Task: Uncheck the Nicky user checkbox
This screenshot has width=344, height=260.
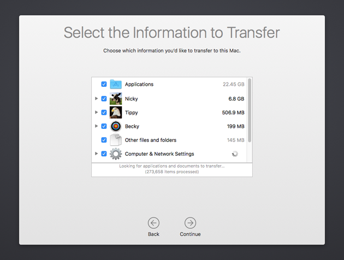Action: click(104, 99)
